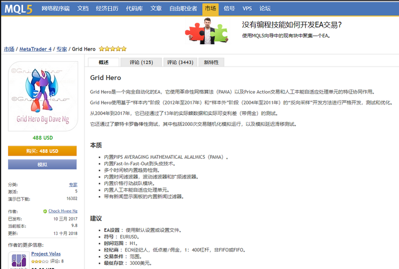399x269 pixels.
Task: Open the 文章 menu item
Action: point(156,9)
